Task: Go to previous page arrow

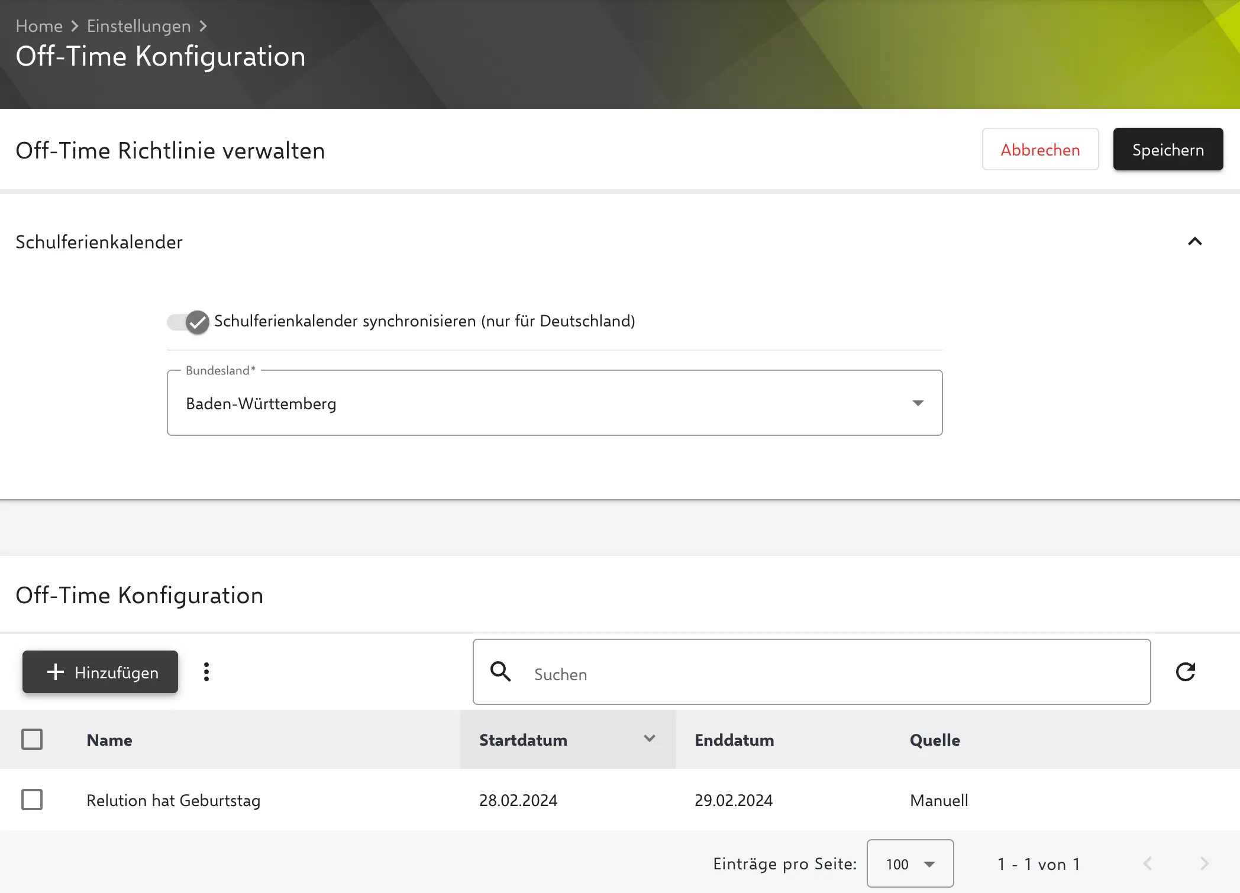Action: pos(1148,863)
